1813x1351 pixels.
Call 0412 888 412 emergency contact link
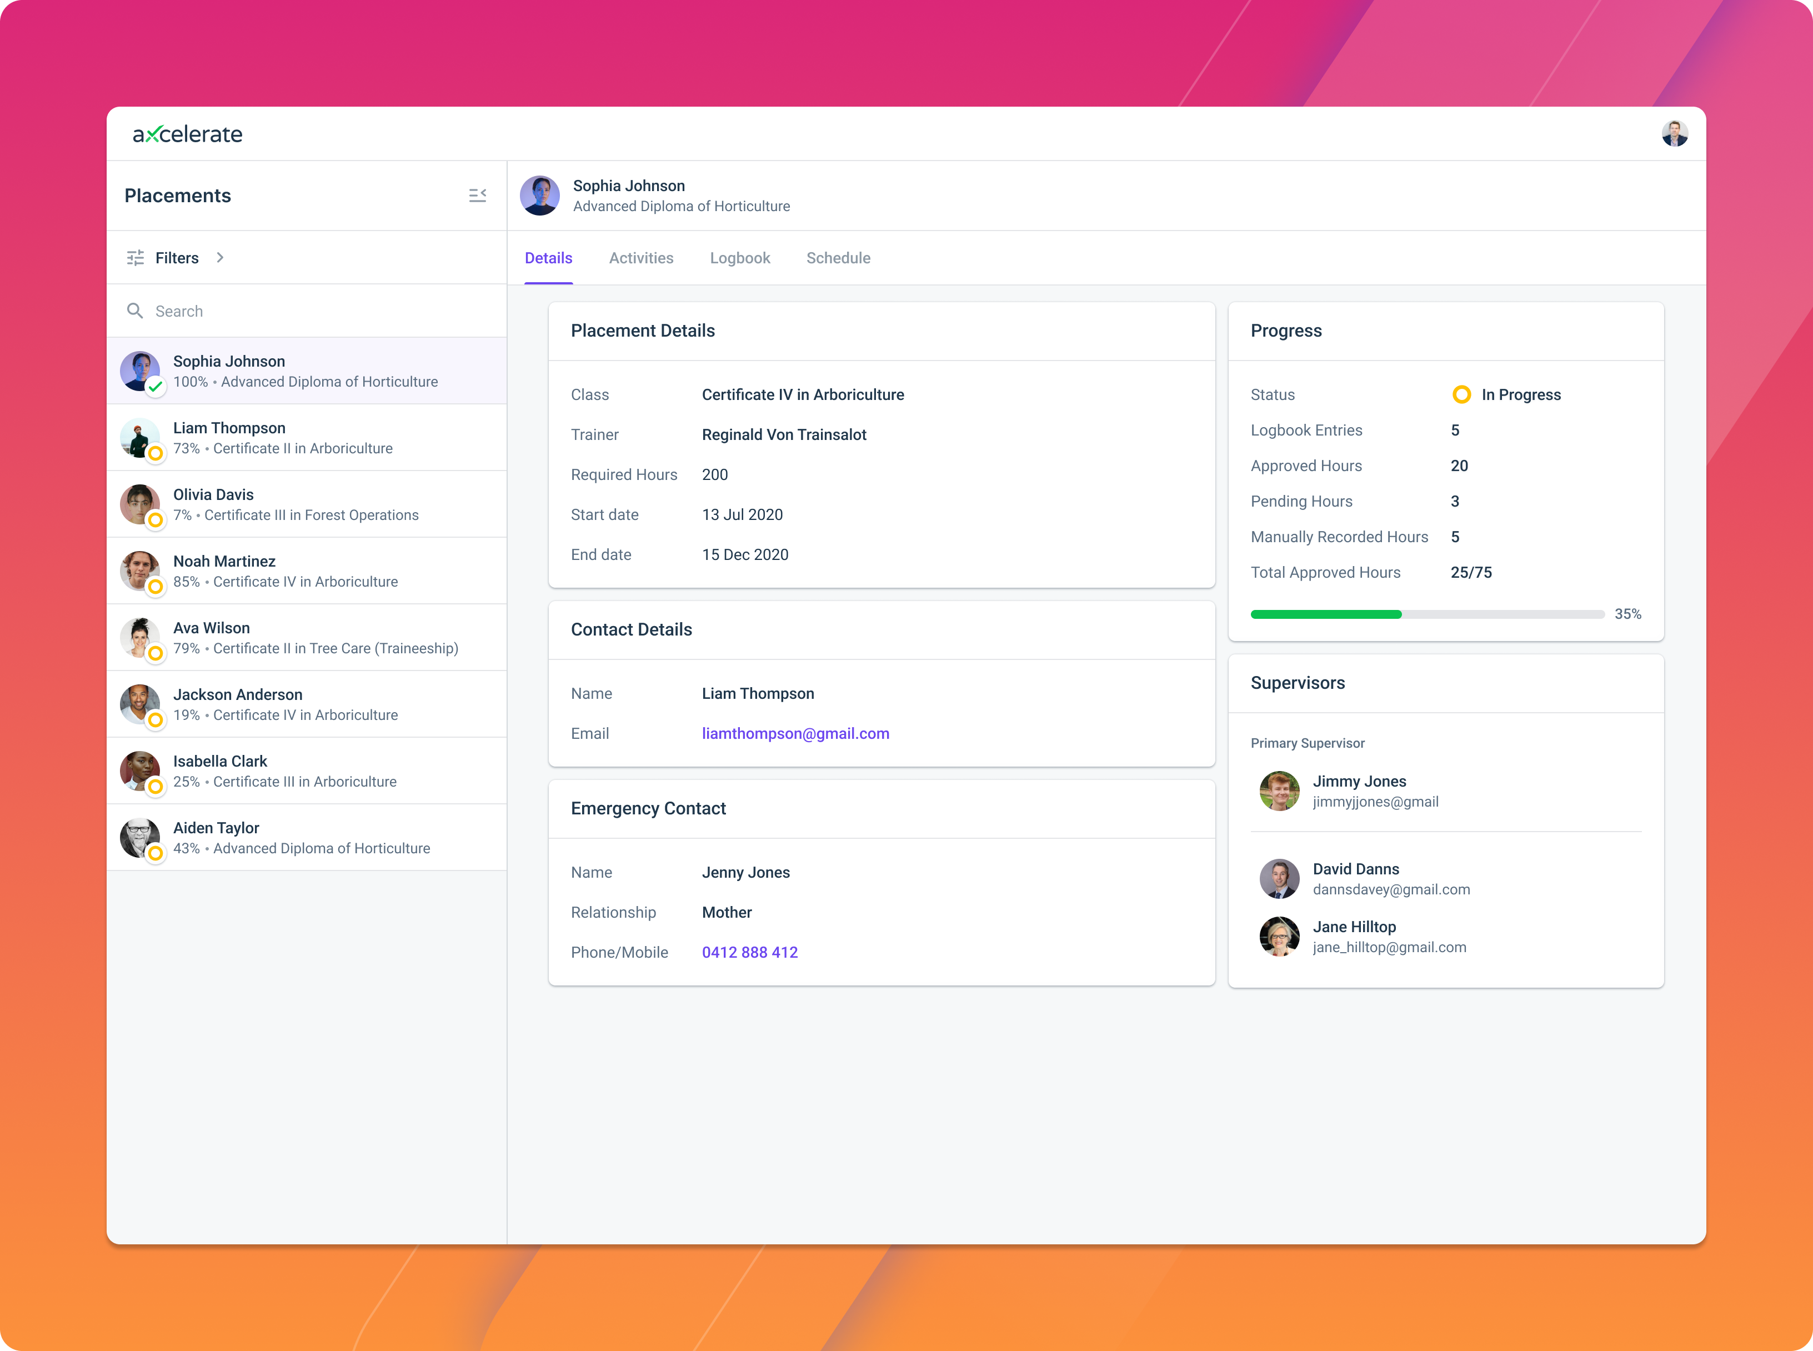[749, 952]
